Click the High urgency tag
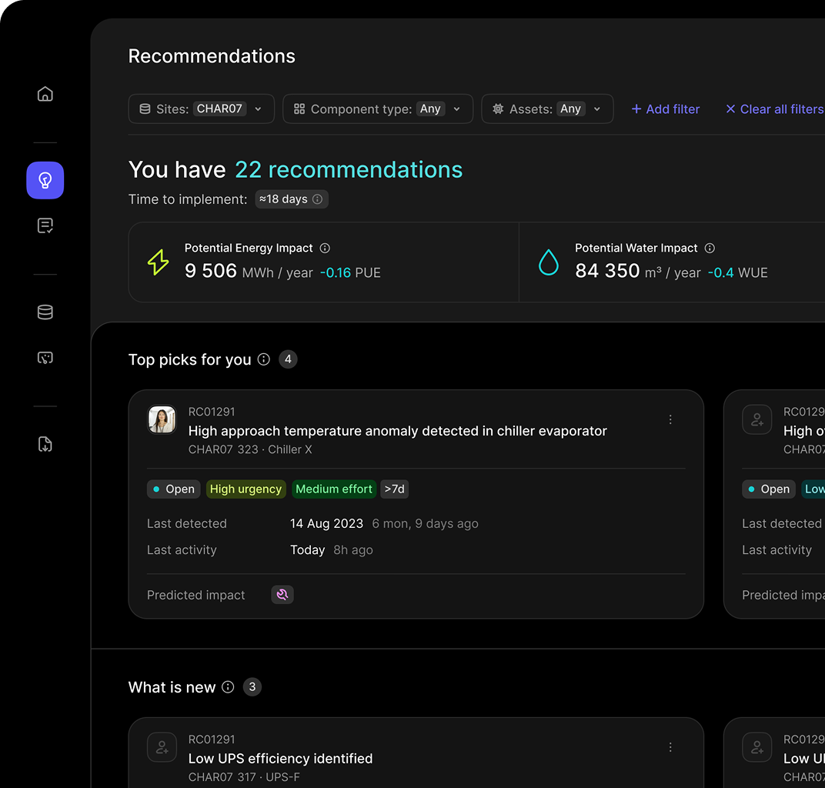The height and width of the screenshot is (788, 825). (x=245, y=489)
